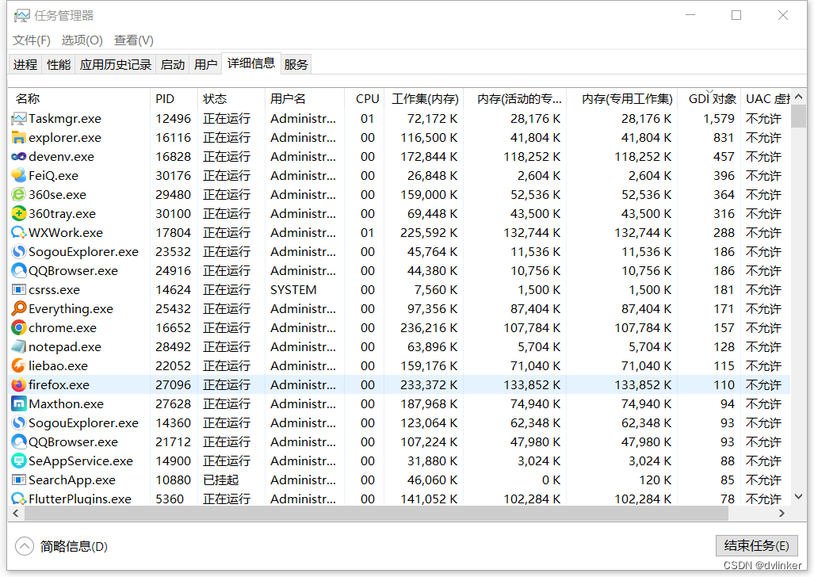Sort by the 用户名 column header
Viewport: 814px width, 577px height.
coord(304,99)
